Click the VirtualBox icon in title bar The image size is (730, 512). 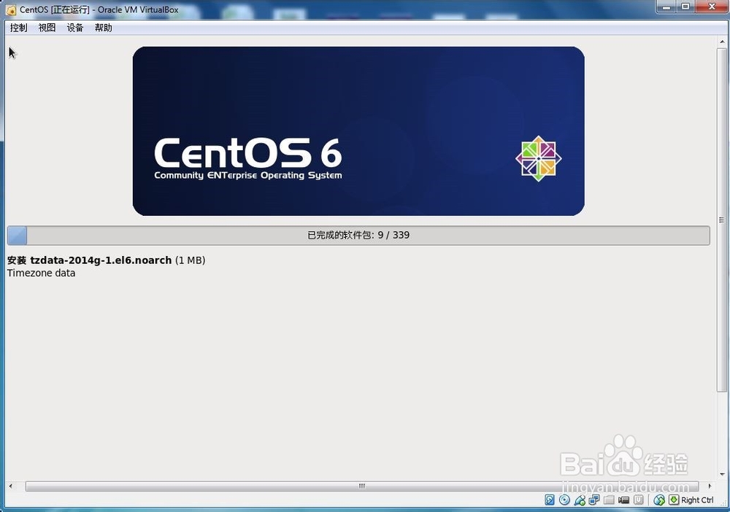tap(11, 9)
